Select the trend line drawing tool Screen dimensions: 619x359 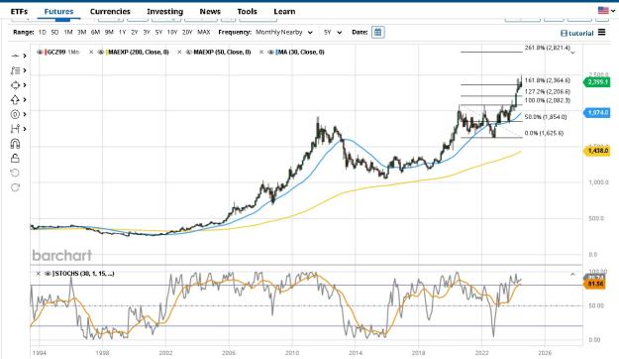[15, 57]
